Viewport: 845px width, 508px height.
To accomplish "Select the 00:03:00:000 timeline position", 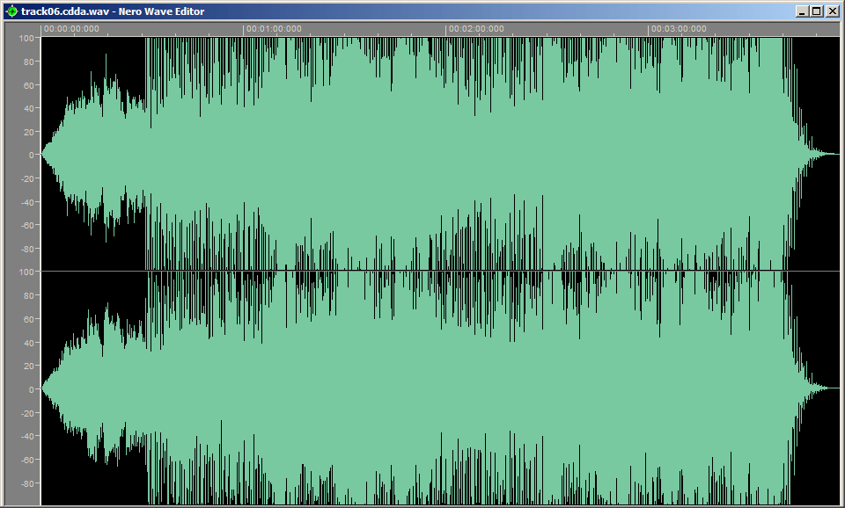I will (678, 27).
